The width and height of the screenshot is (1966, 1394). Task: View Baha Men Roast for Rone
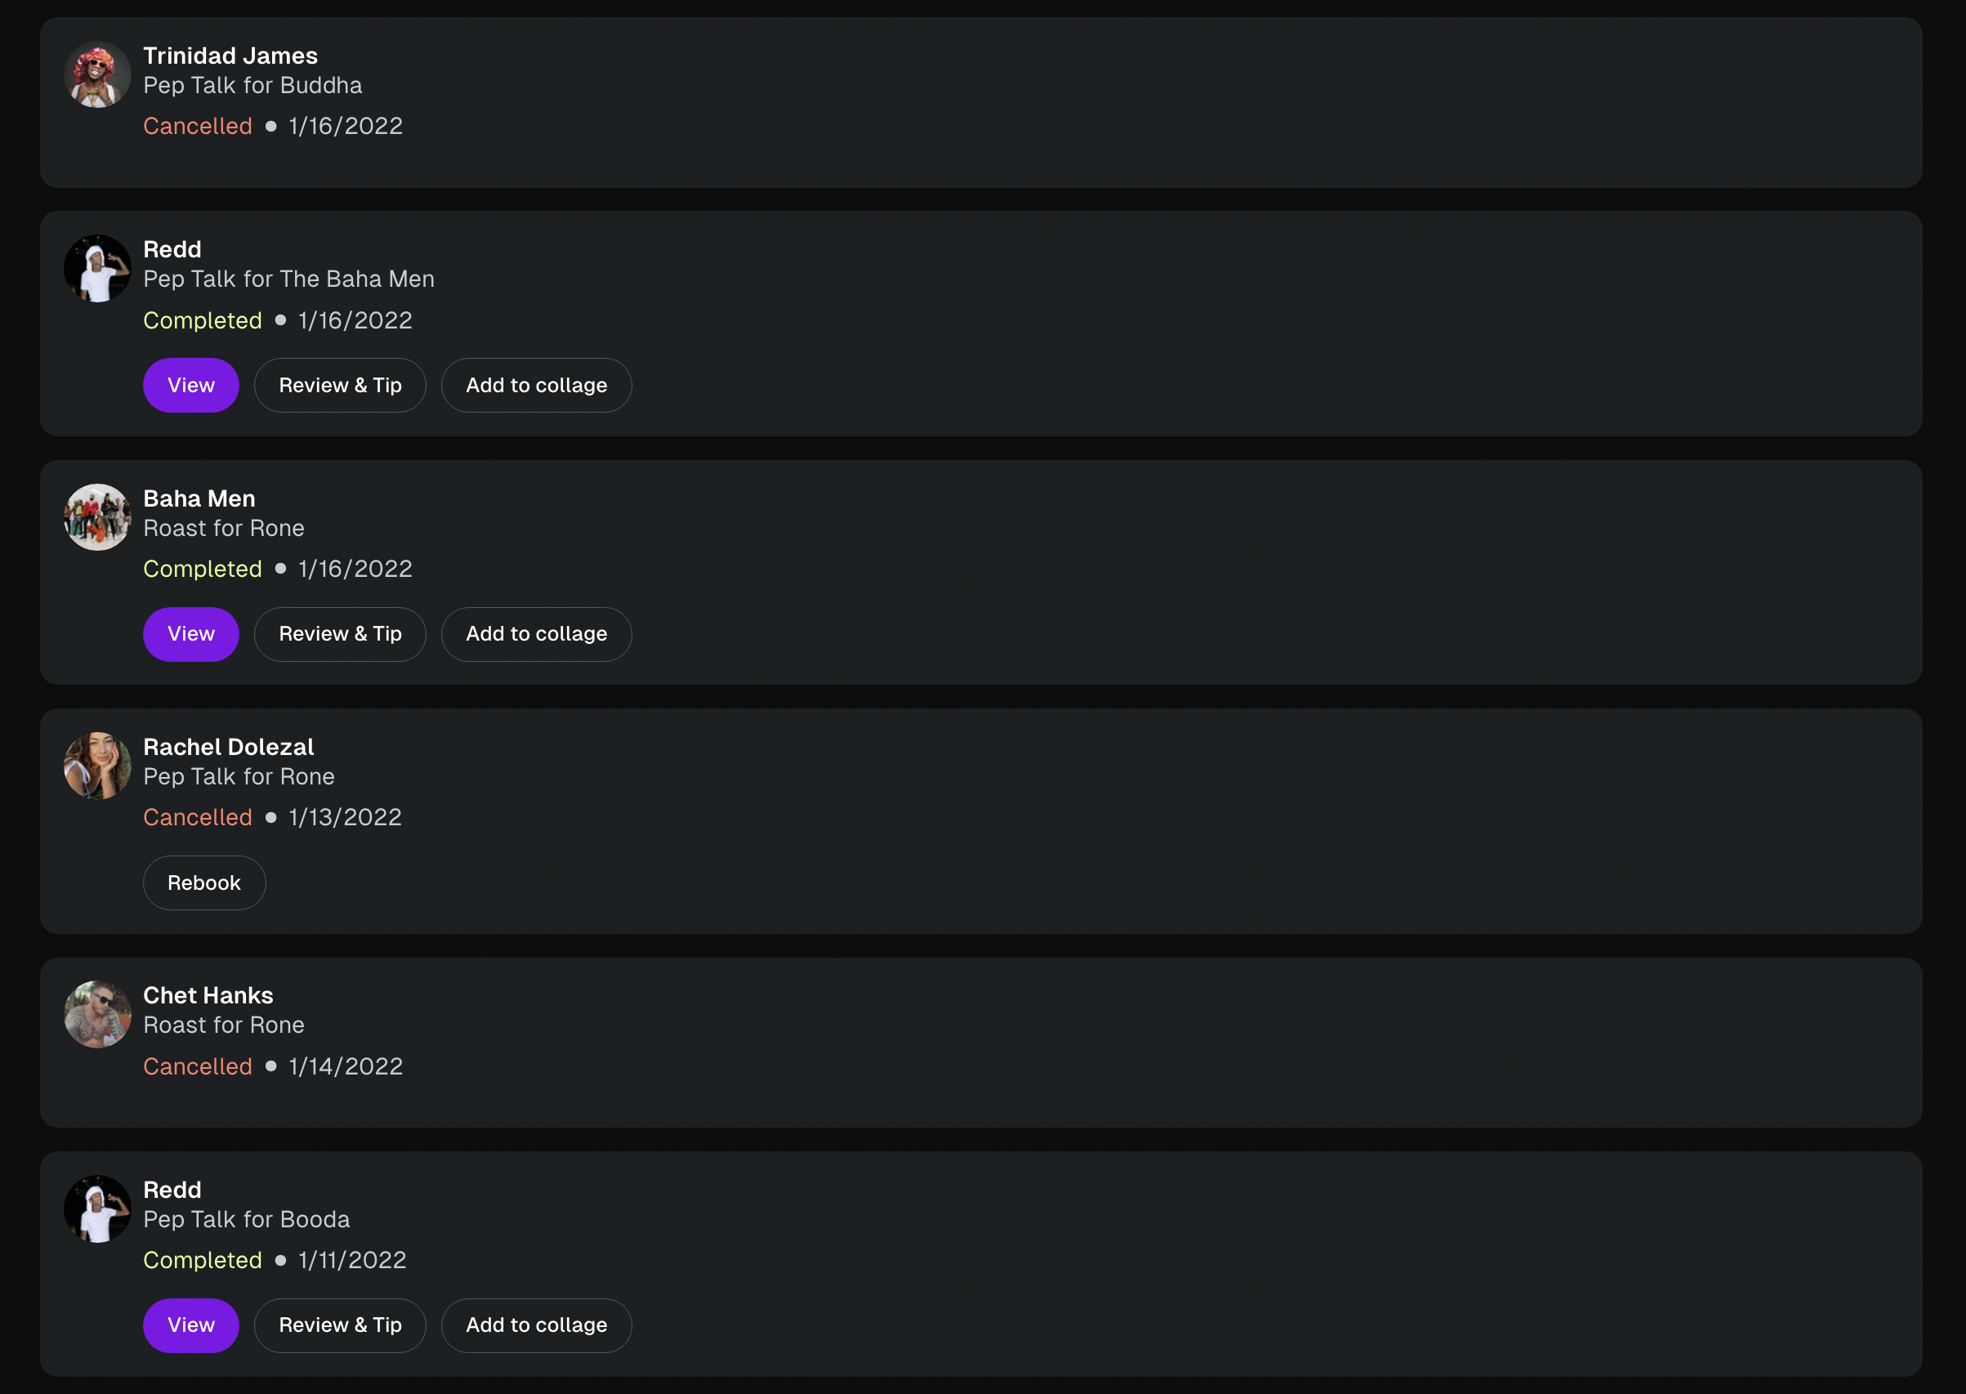[x=190, y=634]
